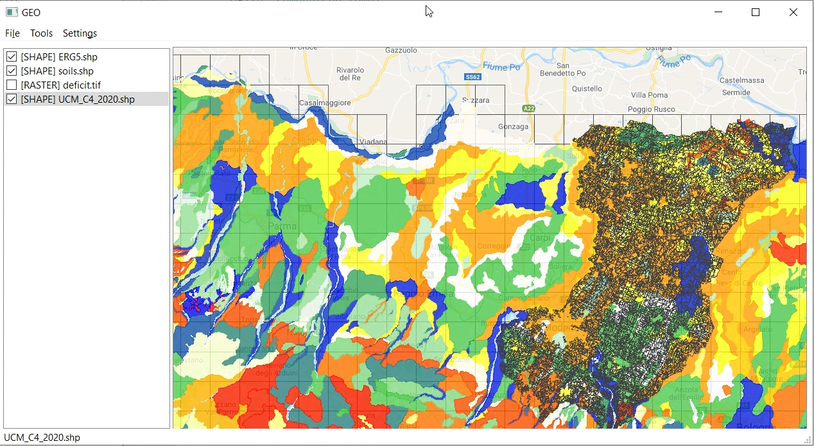
Task: Open the Tools menu
Action: point(41,33)
